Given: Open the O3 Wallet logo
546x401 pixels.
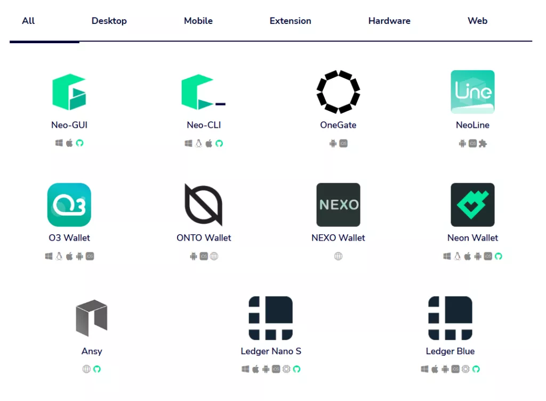Looking at the screenshot, I should point(69,205).
